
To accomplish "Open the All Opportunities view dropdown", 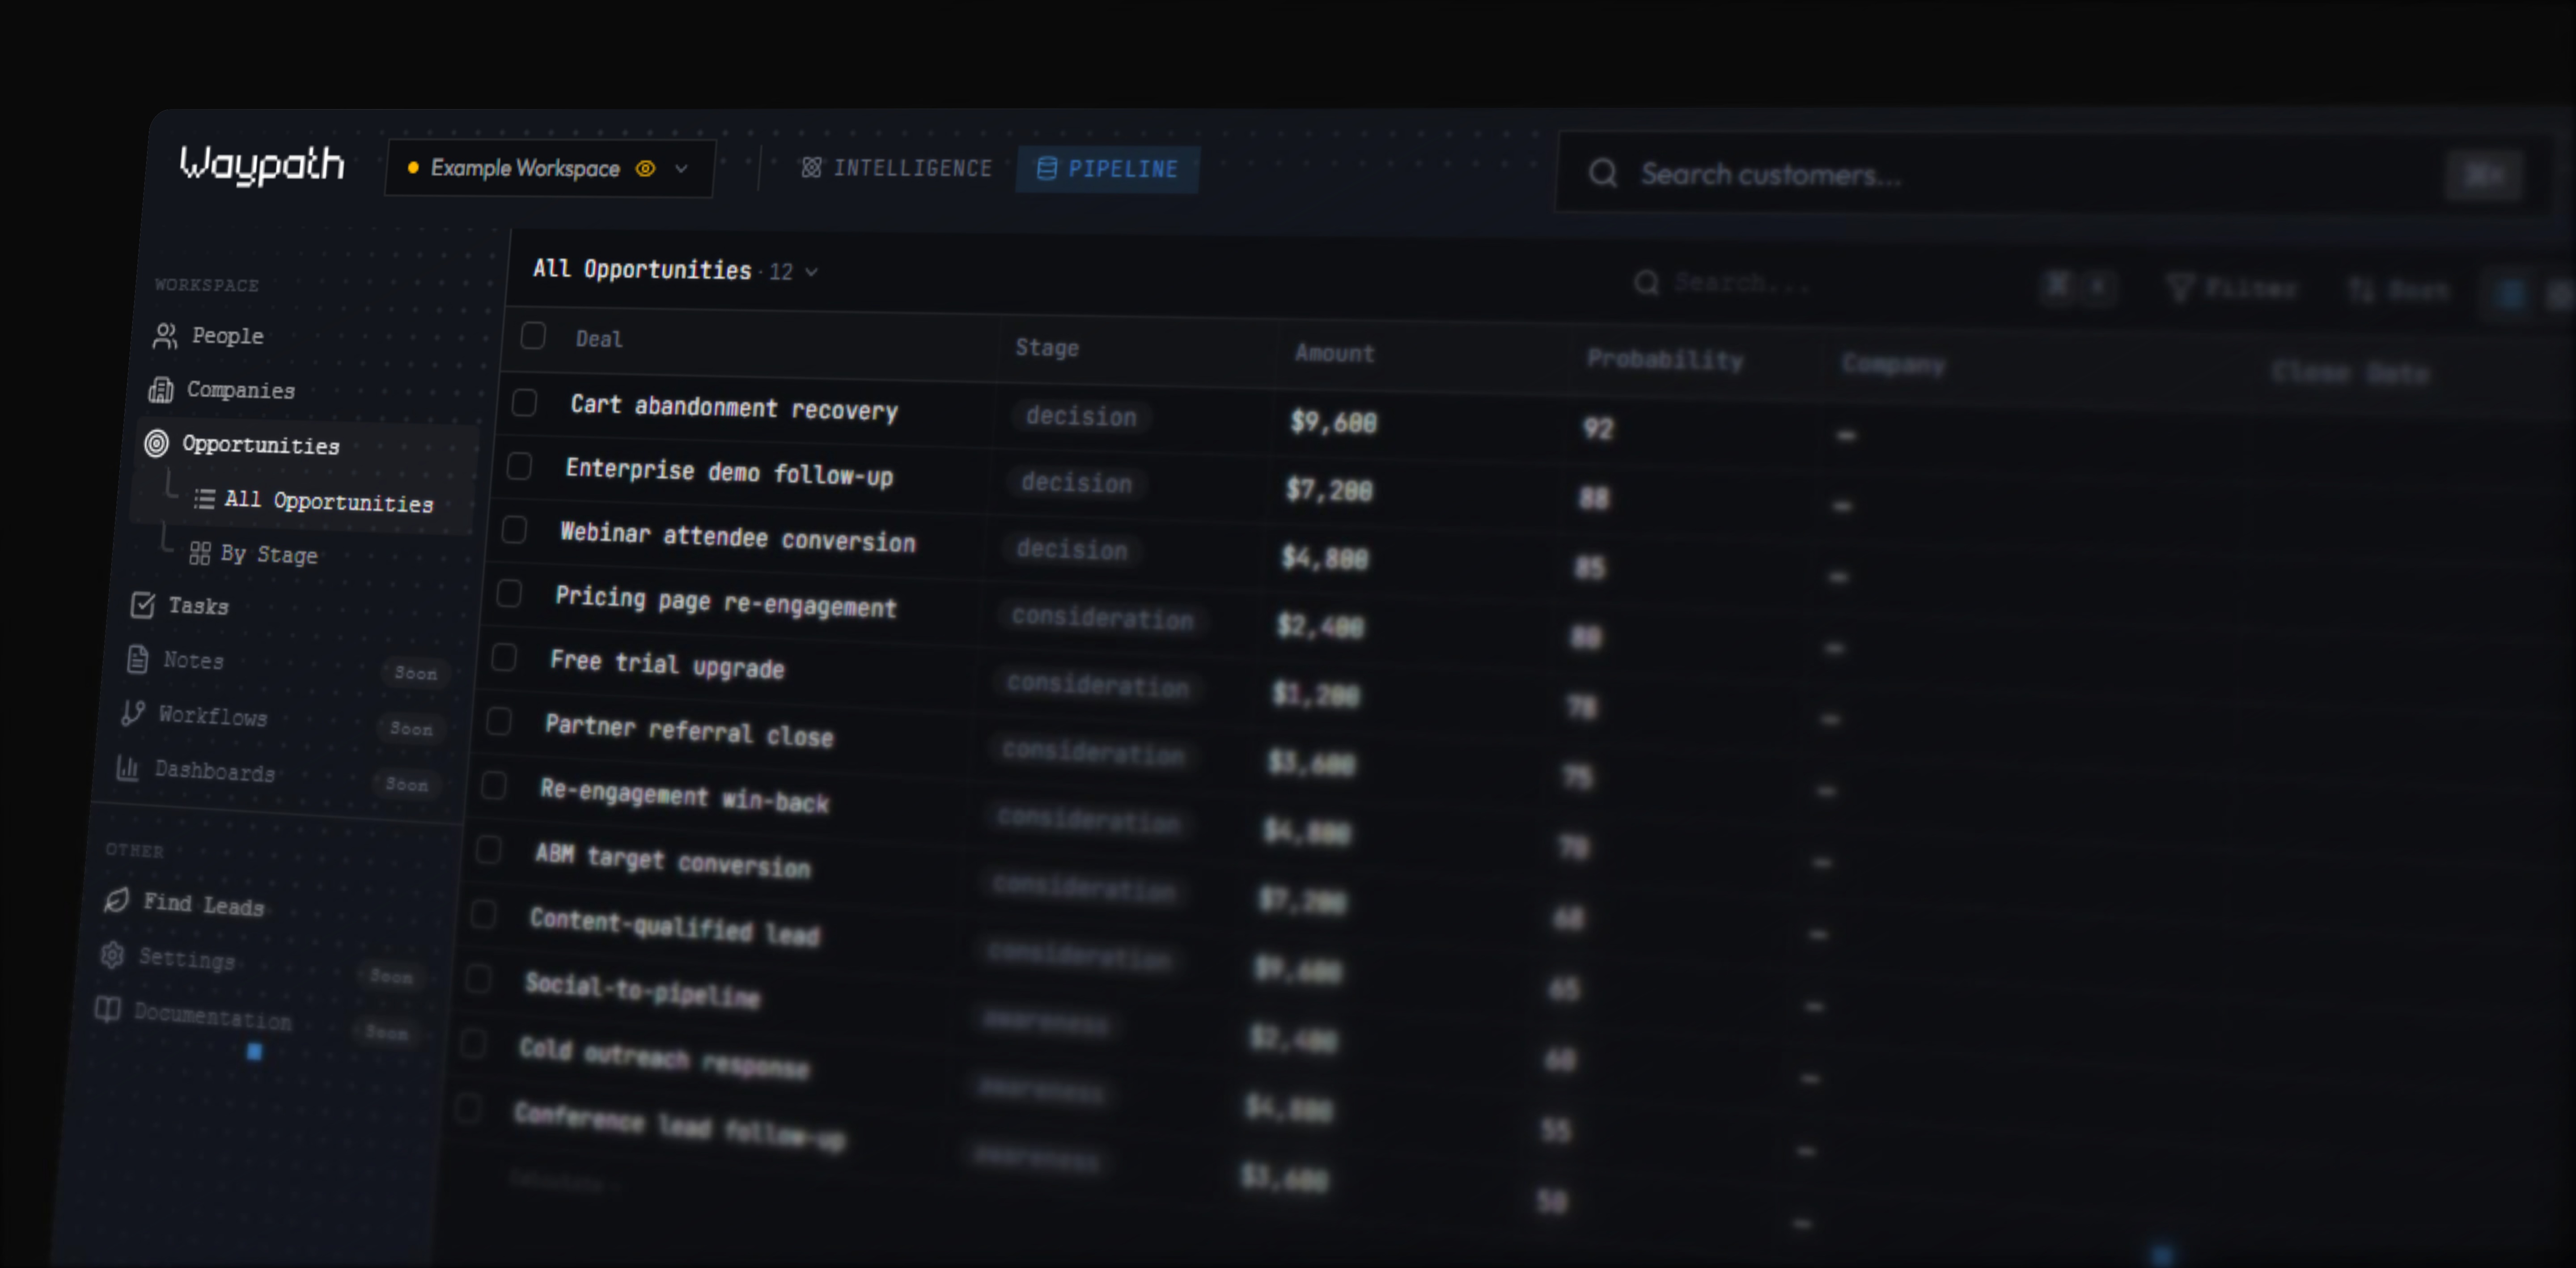I will pyautogui.click(x=812, y=271).
